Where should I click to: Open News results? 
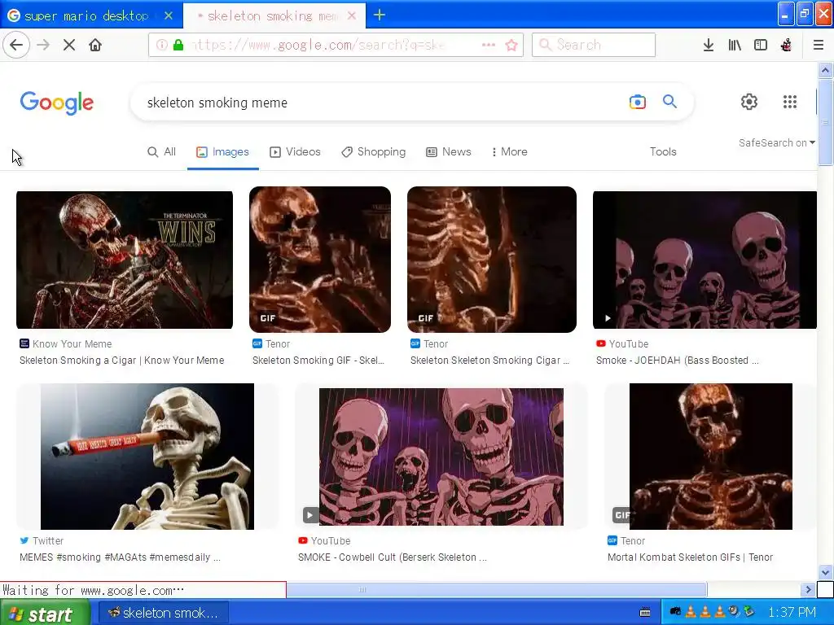tap(449, 152)
